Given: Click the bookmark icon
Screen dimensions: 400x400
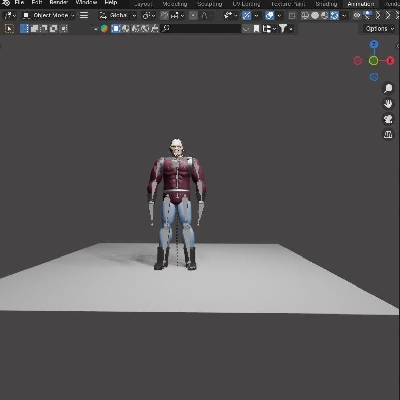Looking at the screenshot, I should point(256,28).
